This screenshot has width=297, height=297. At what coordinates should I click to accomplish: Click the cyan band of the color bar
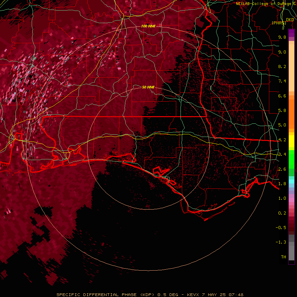pyautogui.click(x=291, y=181)
